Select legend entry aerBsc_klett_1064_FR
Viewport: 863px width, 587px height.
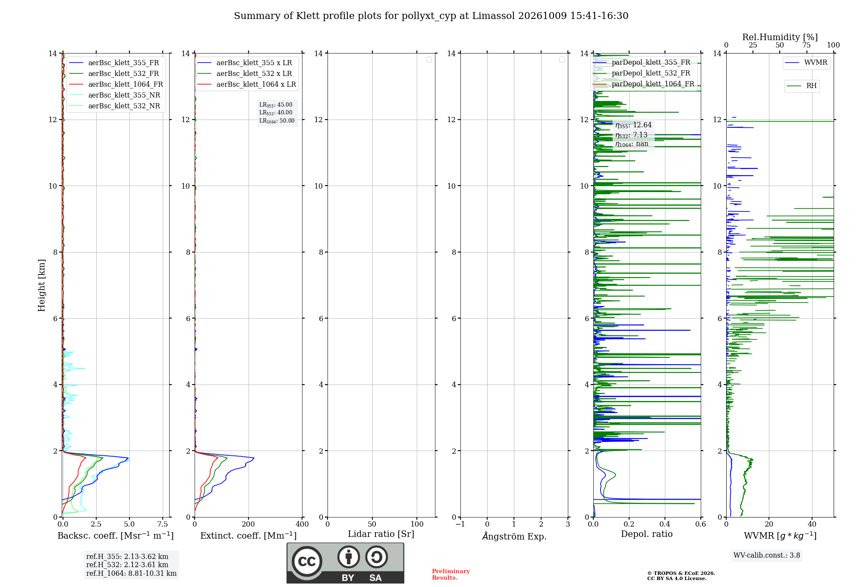click(x=116, y=85)
